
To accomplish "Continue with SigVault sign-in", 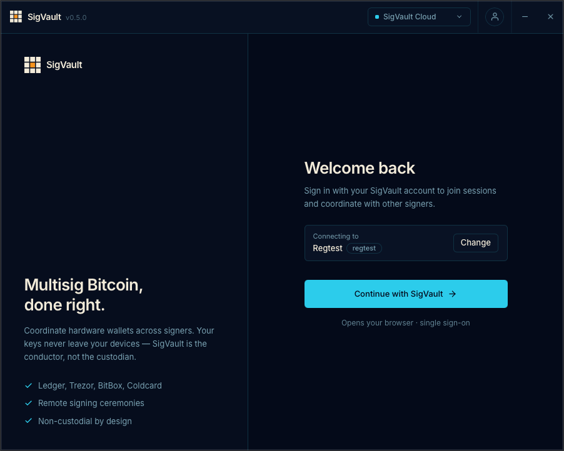I will coord(406,294).
